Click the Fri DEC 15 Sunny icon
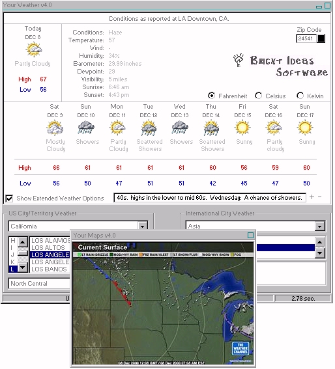 click(x=242, y=128)
